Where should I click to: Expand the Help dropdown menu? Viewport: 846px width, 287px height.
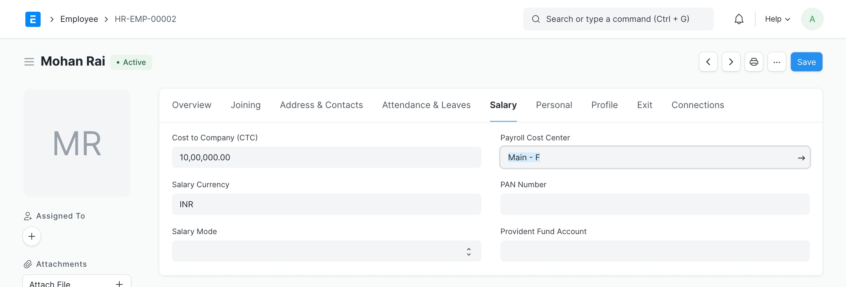pos(777,19)
